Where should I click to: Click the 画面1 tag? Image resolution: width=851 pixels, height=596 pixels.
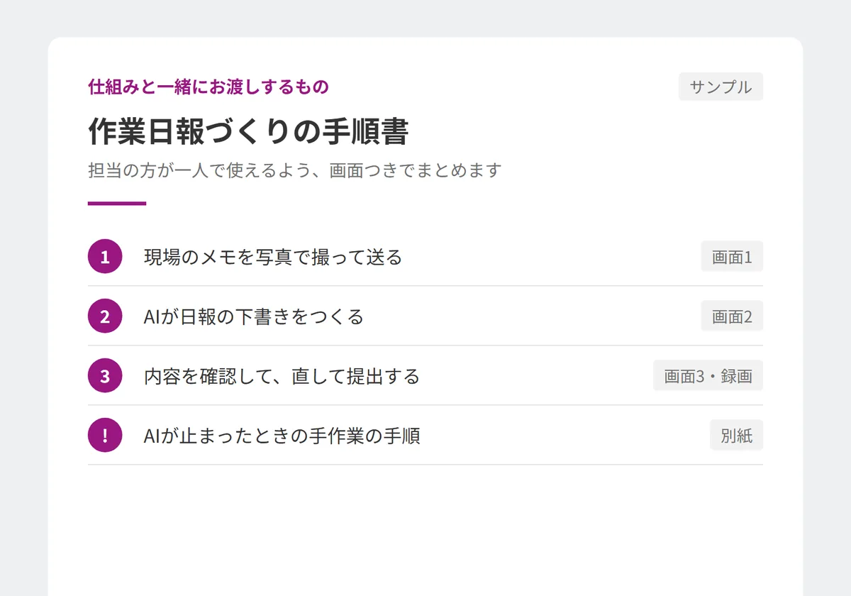(x=732, y=256)
